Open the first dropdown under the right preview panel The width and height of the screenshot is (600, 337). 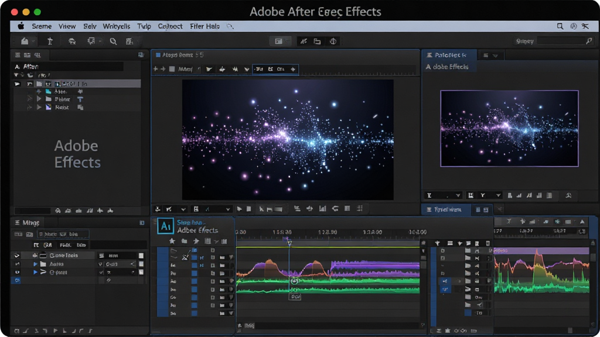pyautogui.click(x=443, y=195)
